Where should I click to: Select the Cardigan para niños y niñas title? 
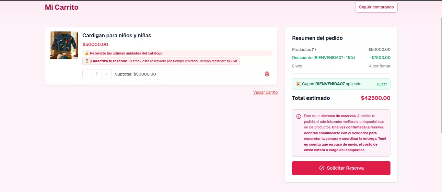click(x=117, y=35)
